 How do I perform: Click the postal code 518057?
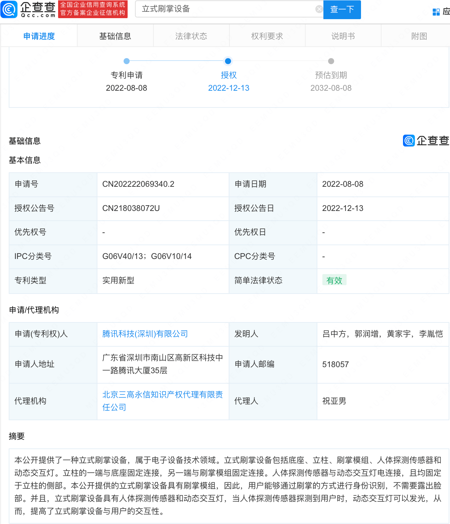coord(335,364)
